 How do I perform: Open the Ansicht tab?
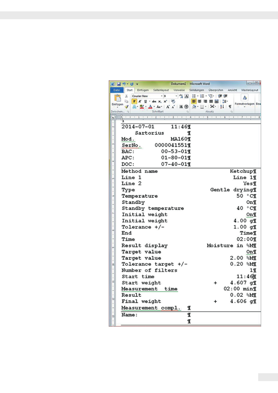[233, 90]
